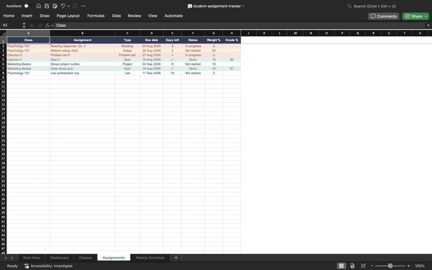The width and height of the screenshot is (432, 270).
Task: Switch to the Start Here sheet tab
Action: click(x=32, y=257)
